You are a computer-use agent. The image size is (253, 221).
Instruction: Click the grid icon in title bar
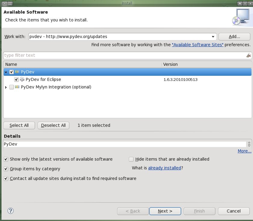10,3
